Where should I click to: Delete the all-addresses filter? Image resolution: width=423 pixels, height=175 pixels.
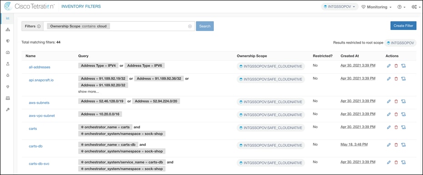(x=396, y=66)
